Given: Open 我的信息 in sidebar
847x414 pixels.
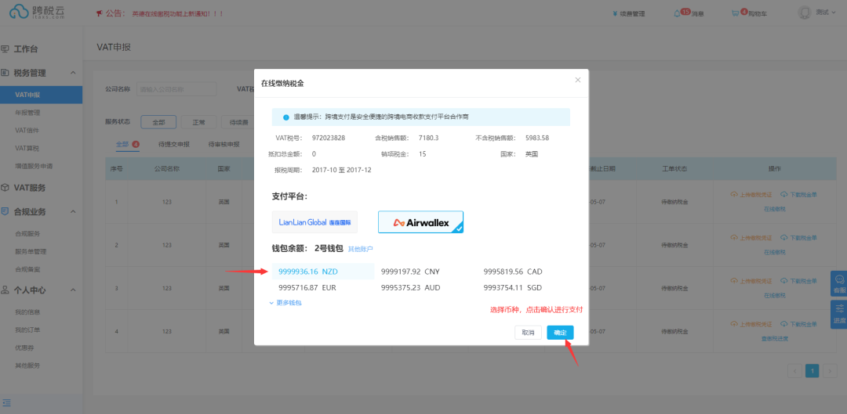Looking at the screenshot, I should point(27,312).
